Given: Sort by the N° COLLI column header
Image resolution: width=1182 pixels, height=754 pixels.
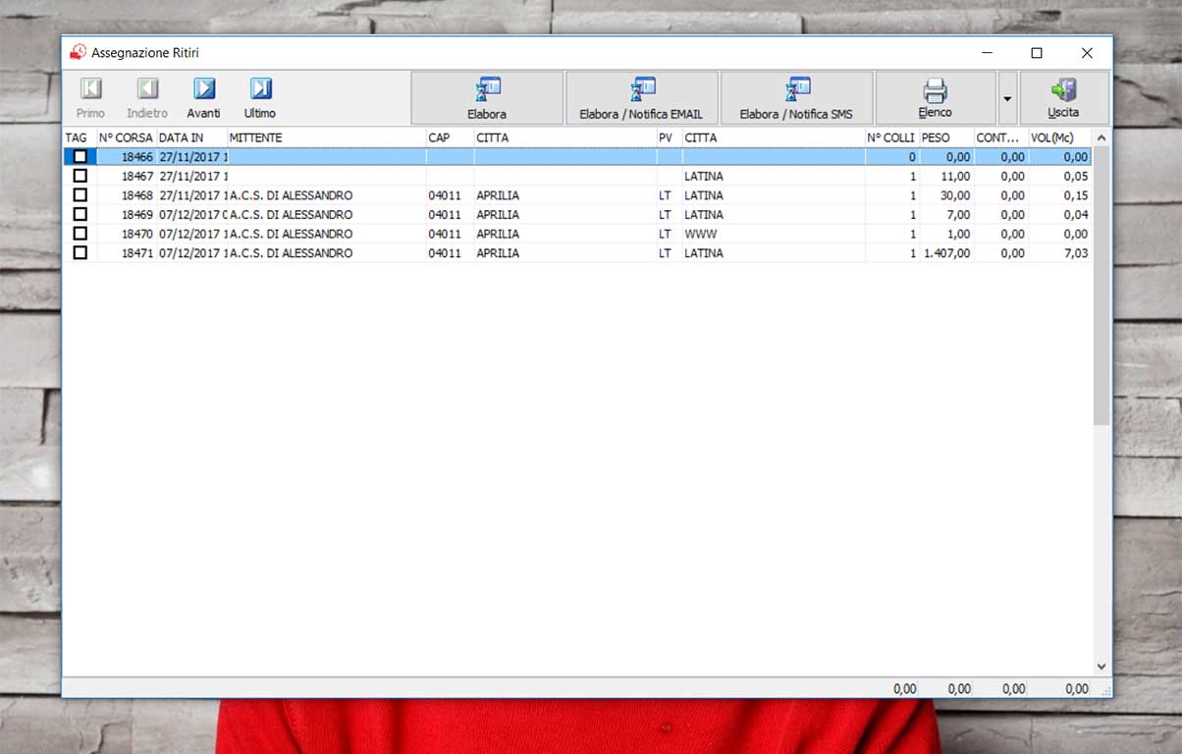Looking at the screenshot, I should pos(891,138).
